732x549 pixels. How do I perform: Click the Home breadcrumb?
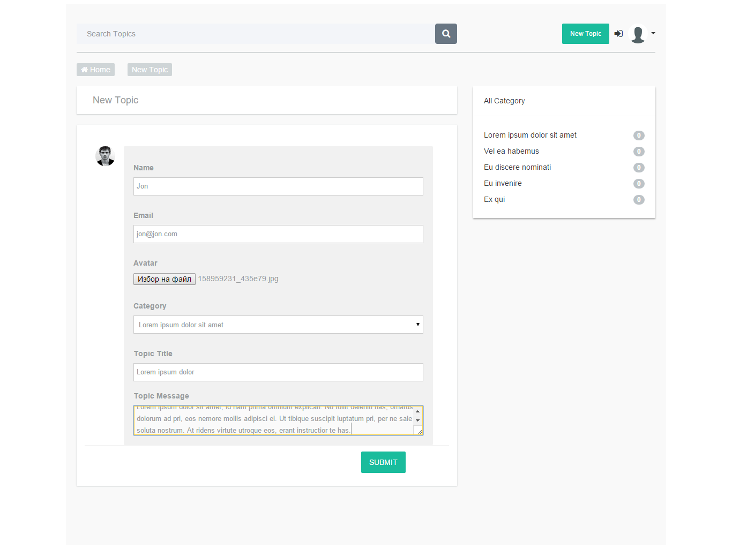pyautogui.click(x=95, y=70)
